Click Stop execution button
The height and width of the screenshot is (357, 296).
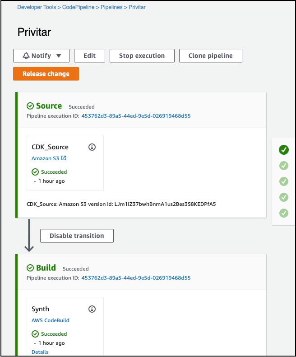pos(142,56)
